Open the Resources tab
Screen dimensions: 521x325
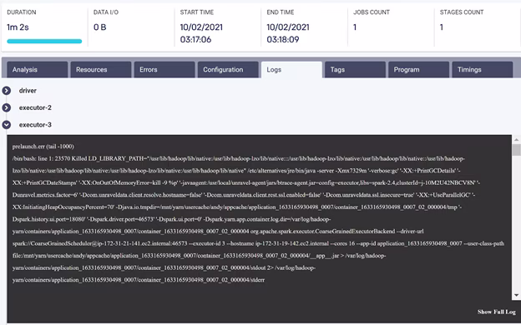(x=101, y=70)
